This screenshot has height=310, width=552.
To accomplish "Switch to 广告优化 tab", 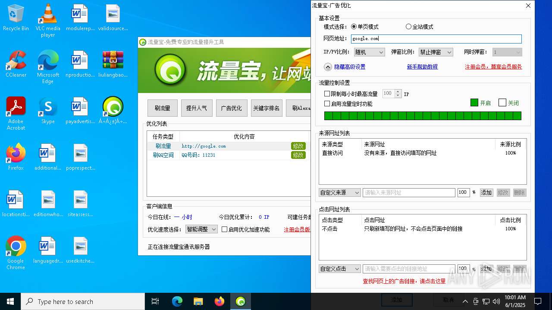I will [x=232, y=108].
